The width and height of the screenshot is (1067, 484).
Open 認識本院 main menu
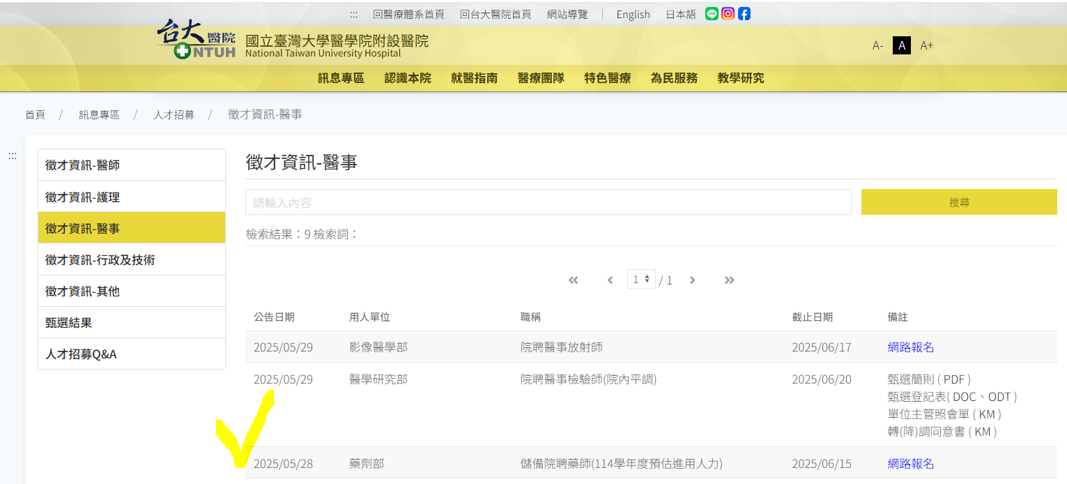tap(408, 78)
